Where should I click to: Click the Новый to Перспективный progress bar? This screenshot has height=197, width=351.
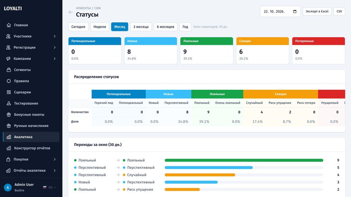191,182
